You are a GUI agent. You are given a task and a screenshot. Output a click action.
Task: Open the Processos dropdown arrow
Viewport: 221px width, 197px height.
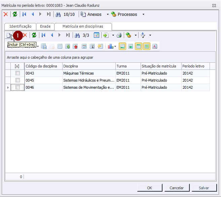(143, 15)
